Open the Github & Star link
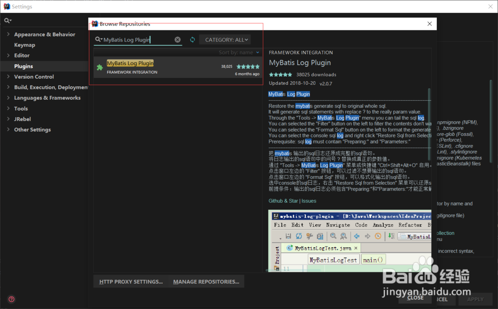Viewport: 498px width, 309px height. [x=283, y=201]
